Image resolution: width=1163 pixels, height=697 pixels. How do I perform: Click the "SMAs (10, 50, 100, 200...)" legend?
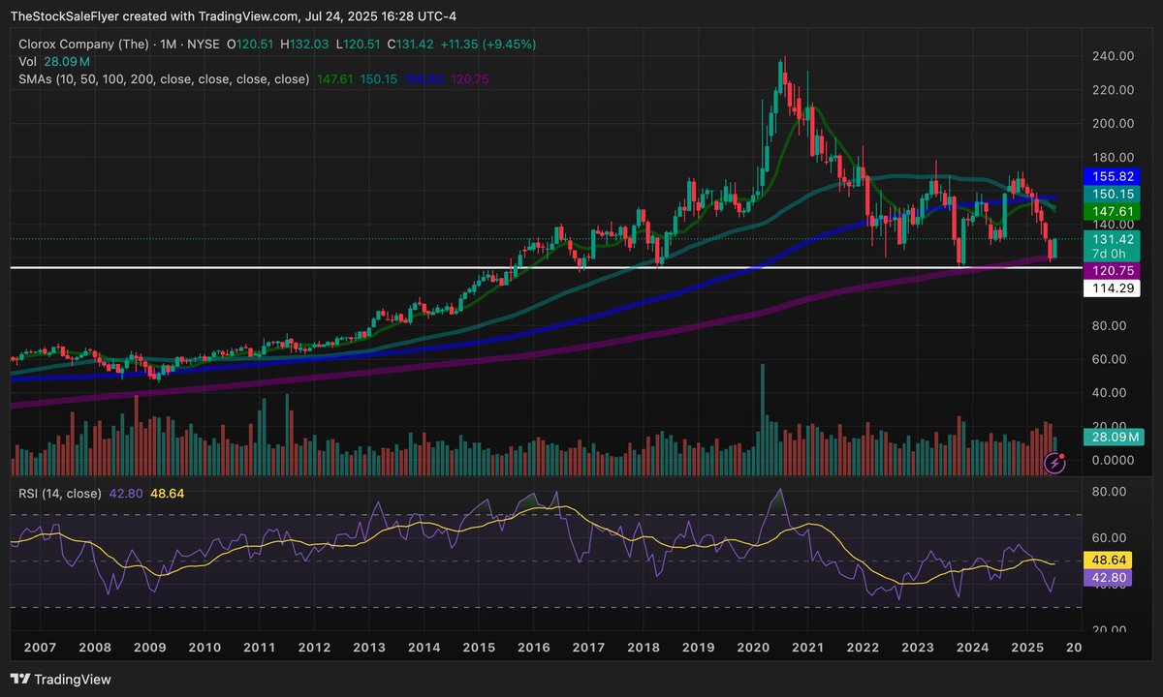(165, 79)
